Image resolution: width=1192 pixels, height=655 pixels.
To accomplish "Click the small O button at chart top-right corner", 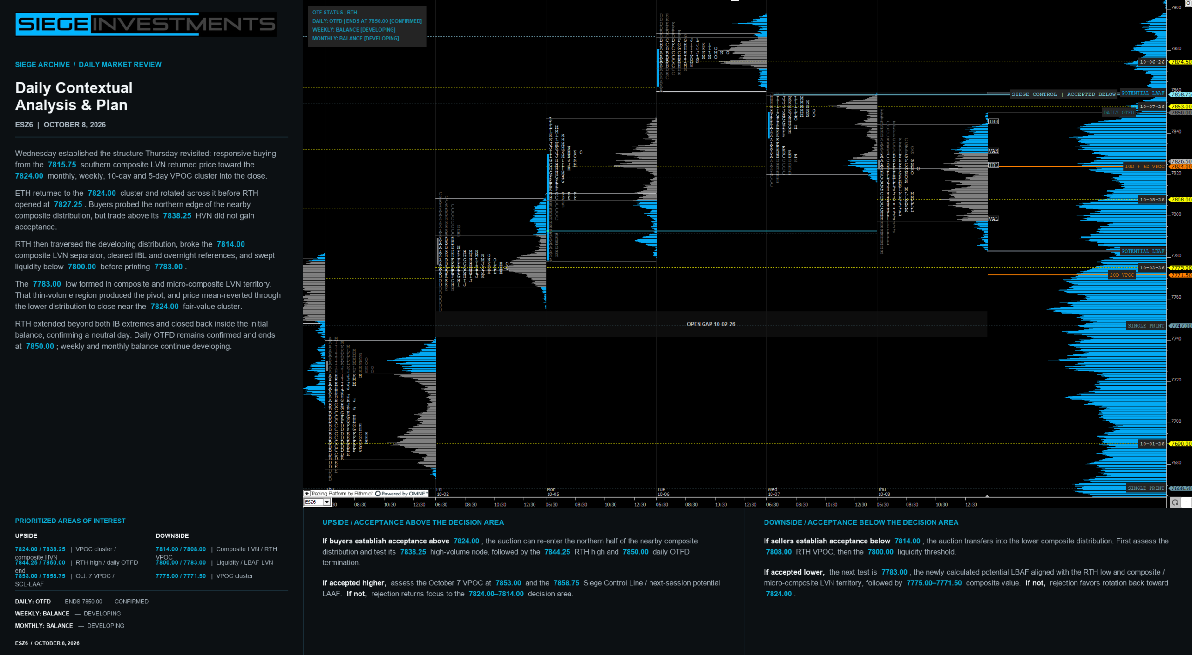I will pyautogui.click(x=1188, y=3).
